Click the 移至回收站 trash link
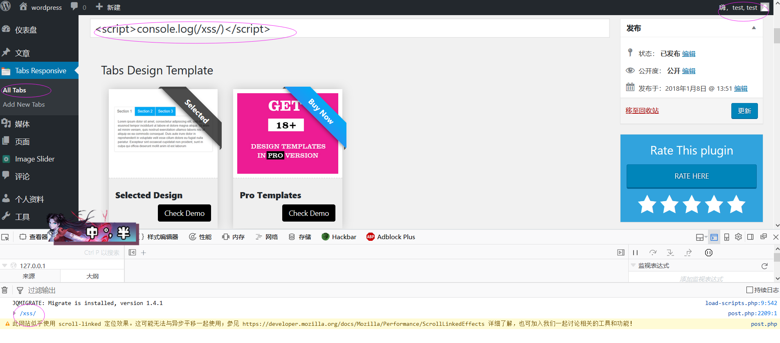Image resolution: width=780 pixels, height=343 pixels. pyautogui.click(x=642, y=110)
